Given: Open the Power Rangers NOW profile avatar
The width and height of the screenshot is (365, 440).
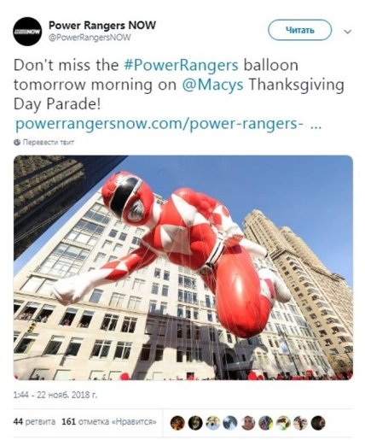Looking at the screenshot, I should click(27, 32).
